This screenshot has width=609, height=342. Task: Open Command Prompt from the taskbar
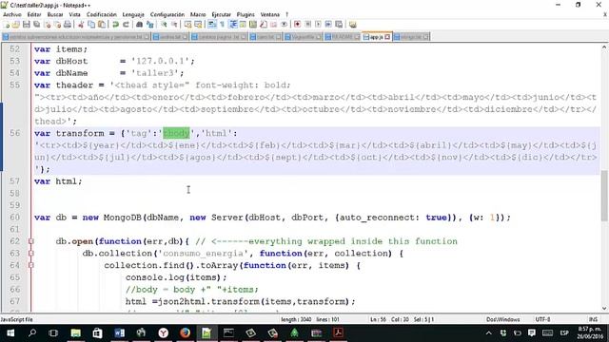pos(228,332)
